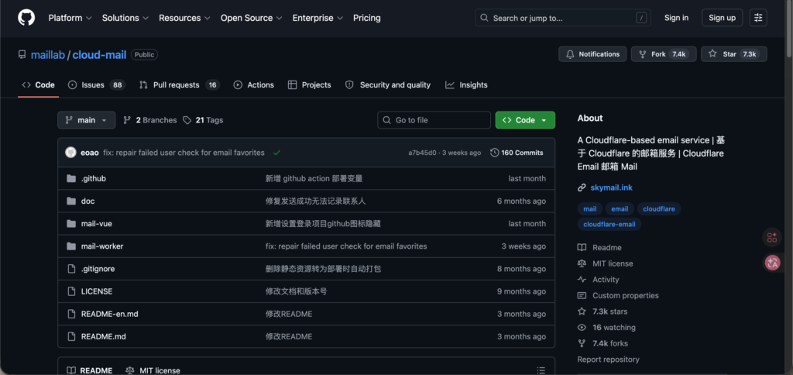Open the README.md file
This screenshot has height=375, width=793.
103,336
